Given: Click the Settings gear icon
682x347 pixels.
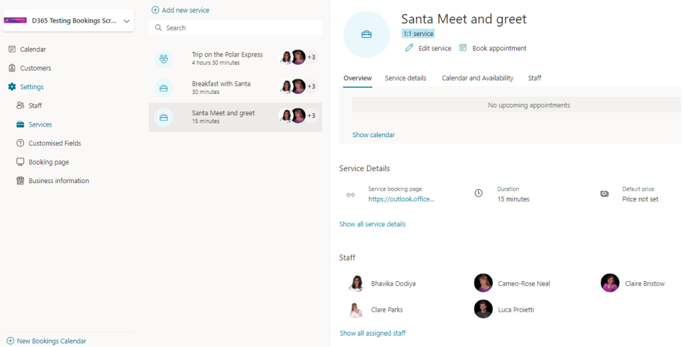Looking at the screenshot, I should 12,87.
